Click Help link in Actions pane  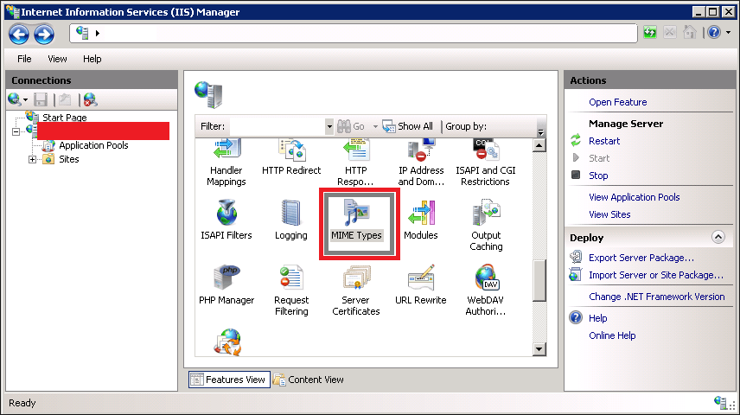click(597, 318)
